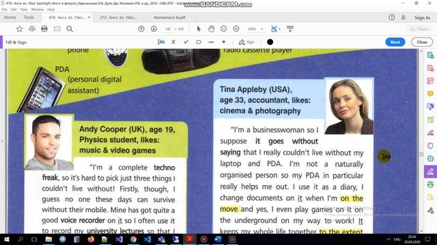This screenshot has width=437, height=245.
Task: Click the blue Next button
Action: tap(395, 42)
